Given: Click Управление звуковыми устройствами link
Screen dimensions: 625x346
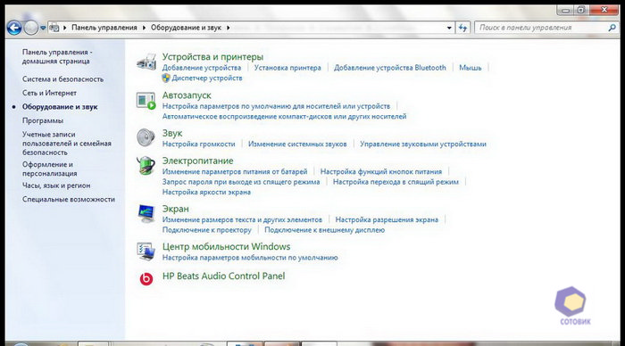Looking at the screenshot, I should click(423, 144).
